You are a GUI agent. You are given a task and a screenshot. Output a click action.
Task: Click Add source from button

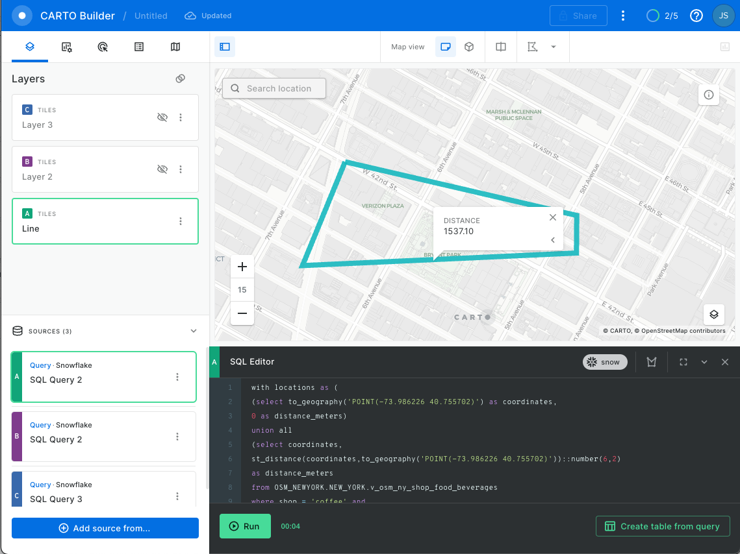click(105, 528)
